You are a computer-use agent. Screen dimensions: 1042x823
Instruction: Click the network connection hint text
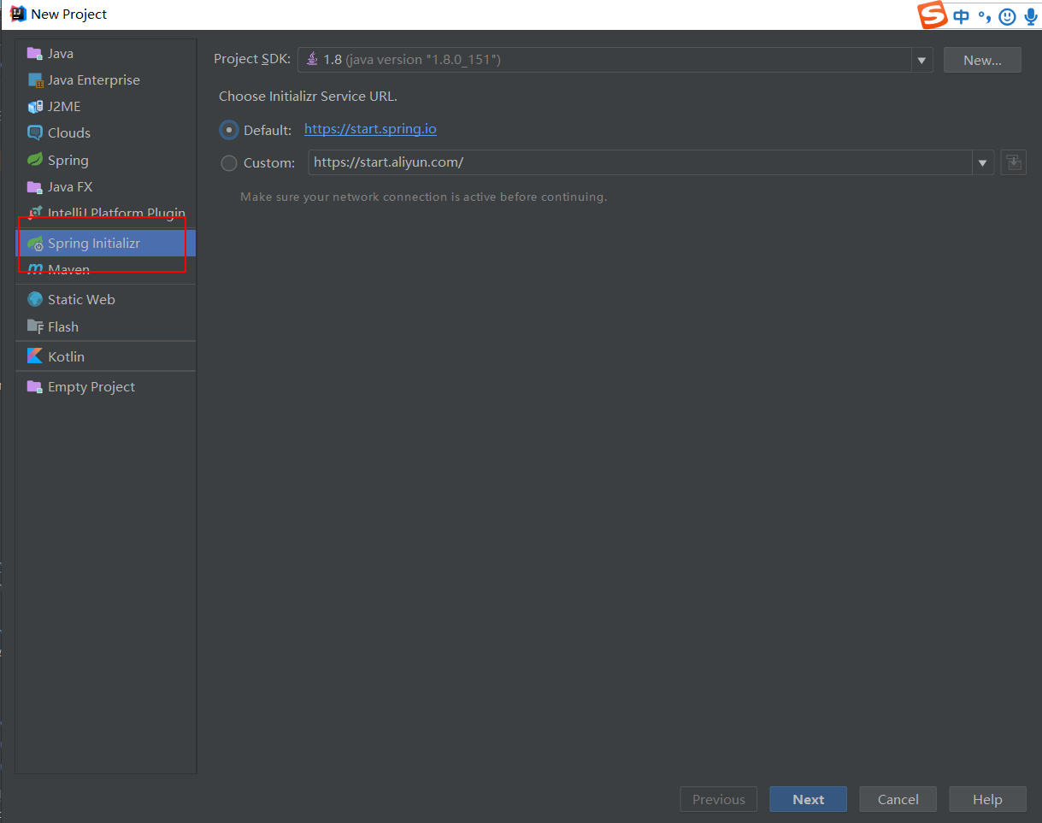click(423, 197)
